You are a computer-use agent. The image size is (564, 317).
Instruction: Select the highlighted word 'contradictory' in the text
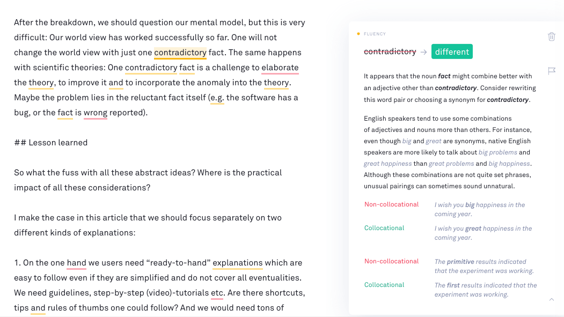(180, 53)
